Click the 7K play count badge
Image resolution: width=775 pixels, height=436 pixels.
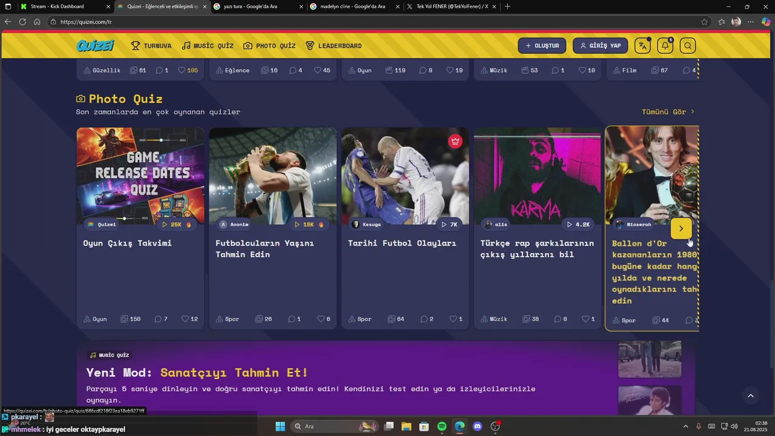(x=449, y=225)
